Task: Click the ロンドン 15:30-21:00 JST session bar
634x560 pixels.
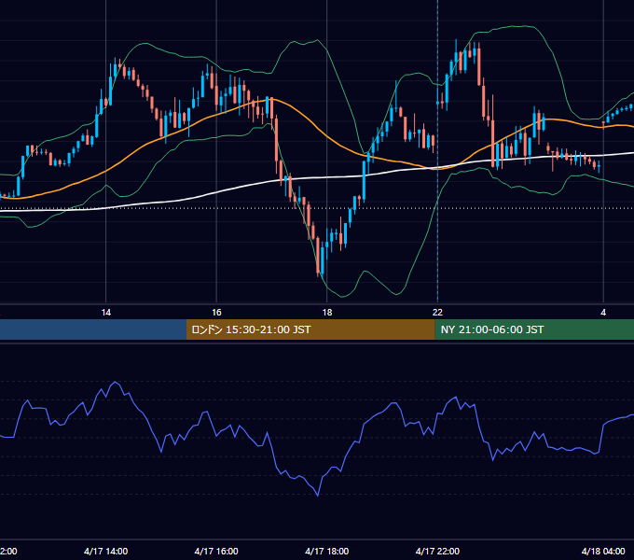Action: [x=310, y=329]
